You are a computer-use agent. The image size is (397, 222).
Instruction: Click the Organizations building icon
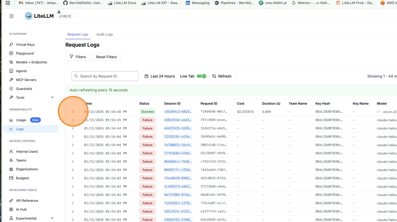[x=11, y=169]
